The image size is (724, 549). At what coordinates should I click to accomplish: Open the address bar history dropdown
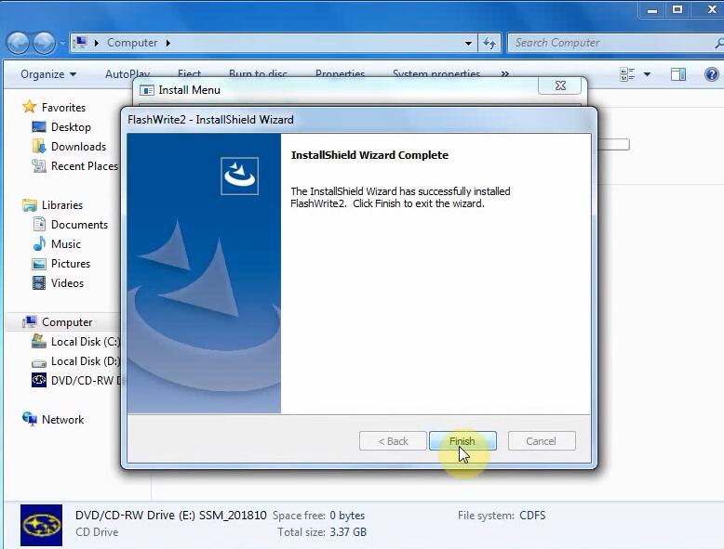click(468, 43)
